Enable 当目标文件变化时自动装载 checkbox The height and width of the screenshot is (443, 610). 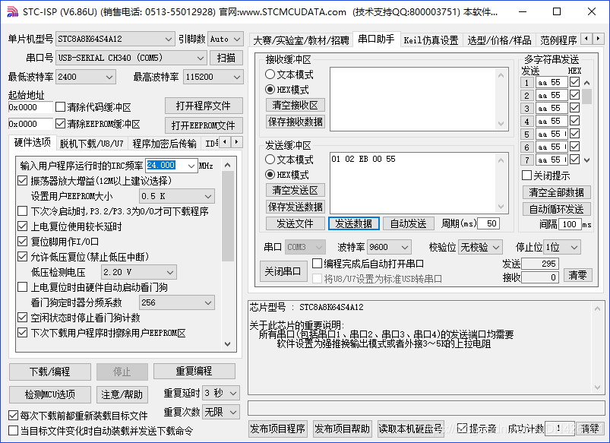click(13, 431)
